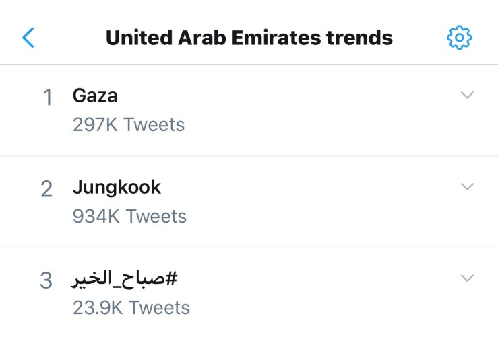Screen dimensions: 498x337
Task: Expand options chevron for Jungkook trend
Action: click(467, 186)
